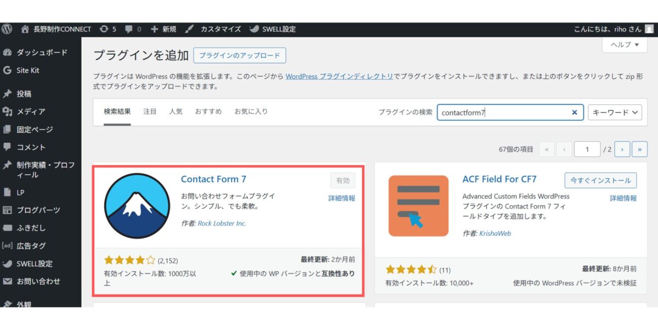
Task: Switch to the 人気 tab
Action: 175,112
